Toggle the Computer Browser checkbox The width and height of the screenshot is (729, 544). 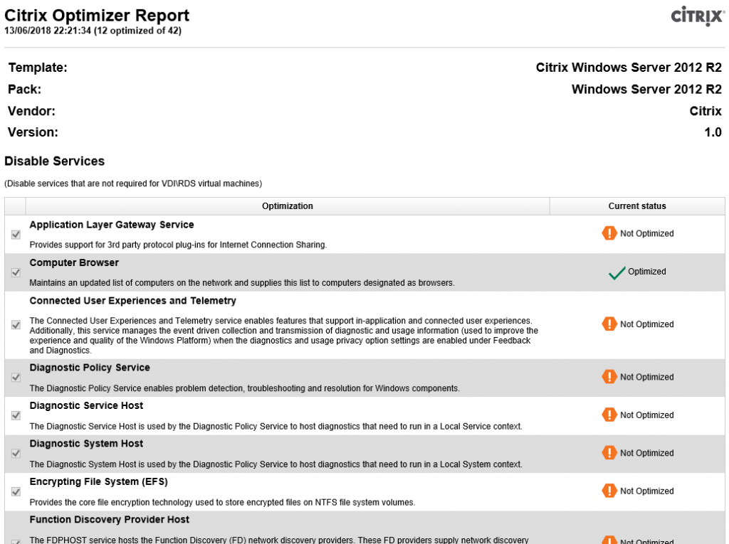coord(16,272)
